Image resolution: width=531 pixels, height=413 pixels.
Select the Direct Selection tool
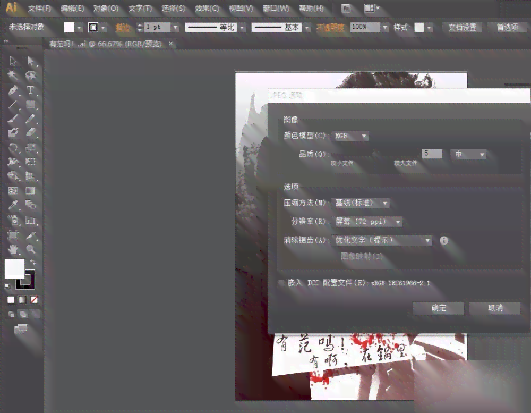(30, 61)
